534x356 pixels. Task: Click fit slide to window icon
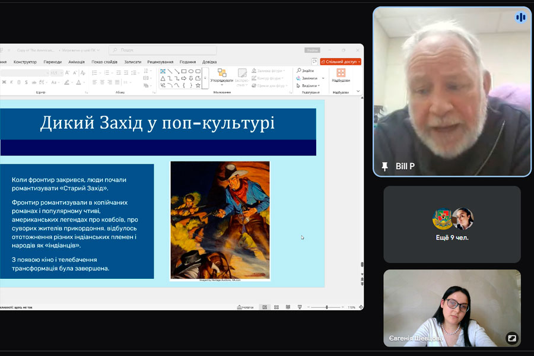[x=361, y=307]
